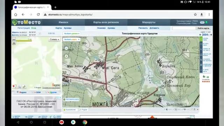Zoom out the topographic map
The width and height of the screenshot is (224, 126).
pyautogui.click(x=66, y=48)
